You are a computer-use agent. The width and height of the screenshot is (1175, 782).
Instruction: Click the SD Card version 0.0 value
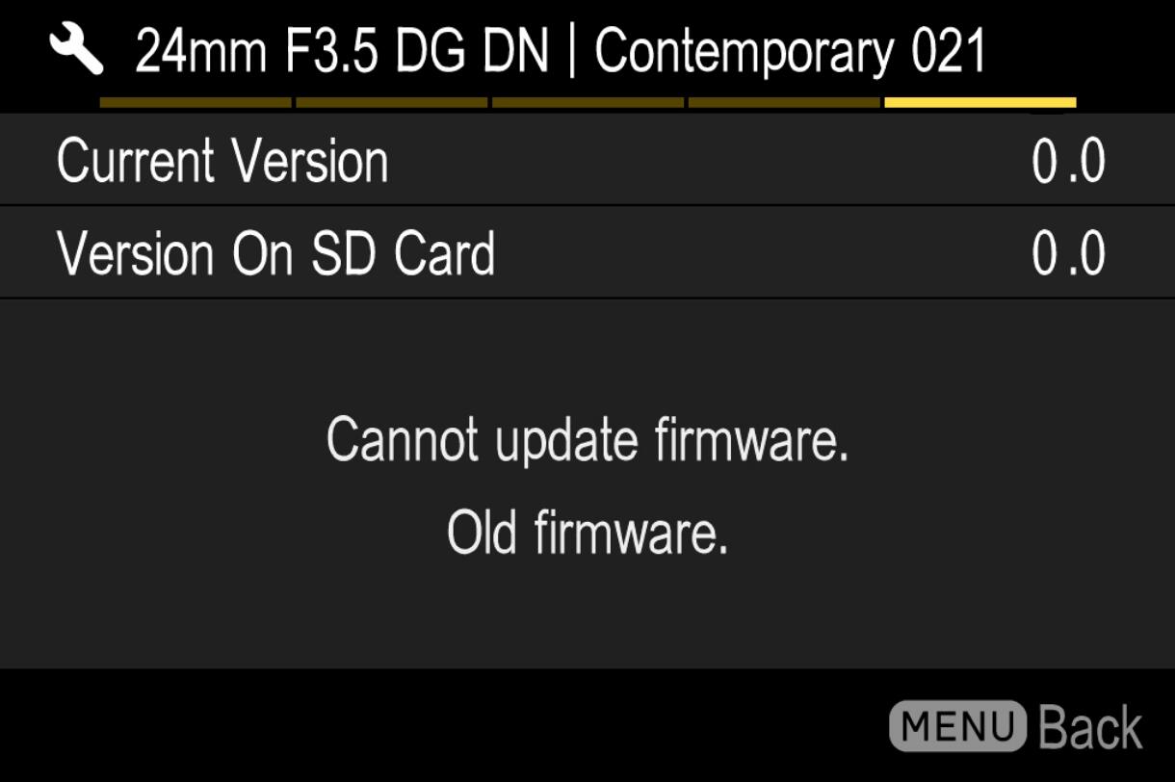1068,254
